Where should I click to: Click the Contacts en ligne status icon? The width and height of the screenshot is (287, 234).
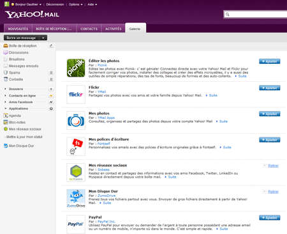[x=51, y=95]
